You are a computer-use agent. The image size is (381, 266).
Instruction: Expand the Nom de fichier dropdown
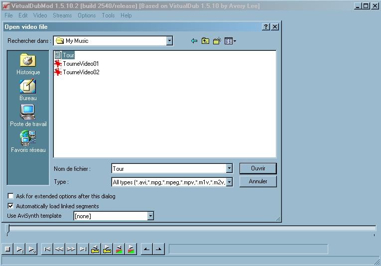229,168
